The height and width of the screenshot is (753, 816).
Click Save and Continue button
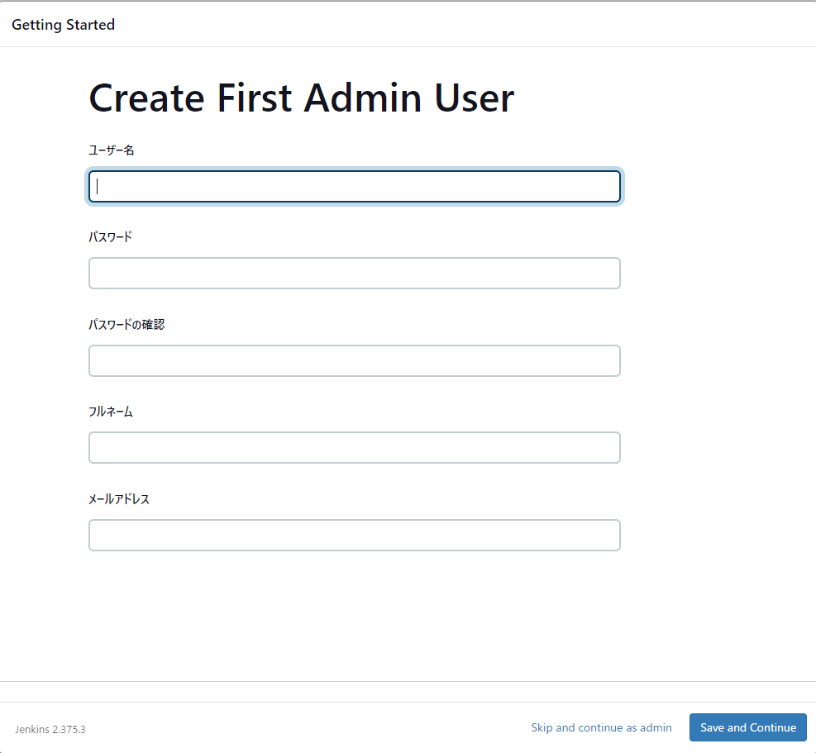click(748, 727)
